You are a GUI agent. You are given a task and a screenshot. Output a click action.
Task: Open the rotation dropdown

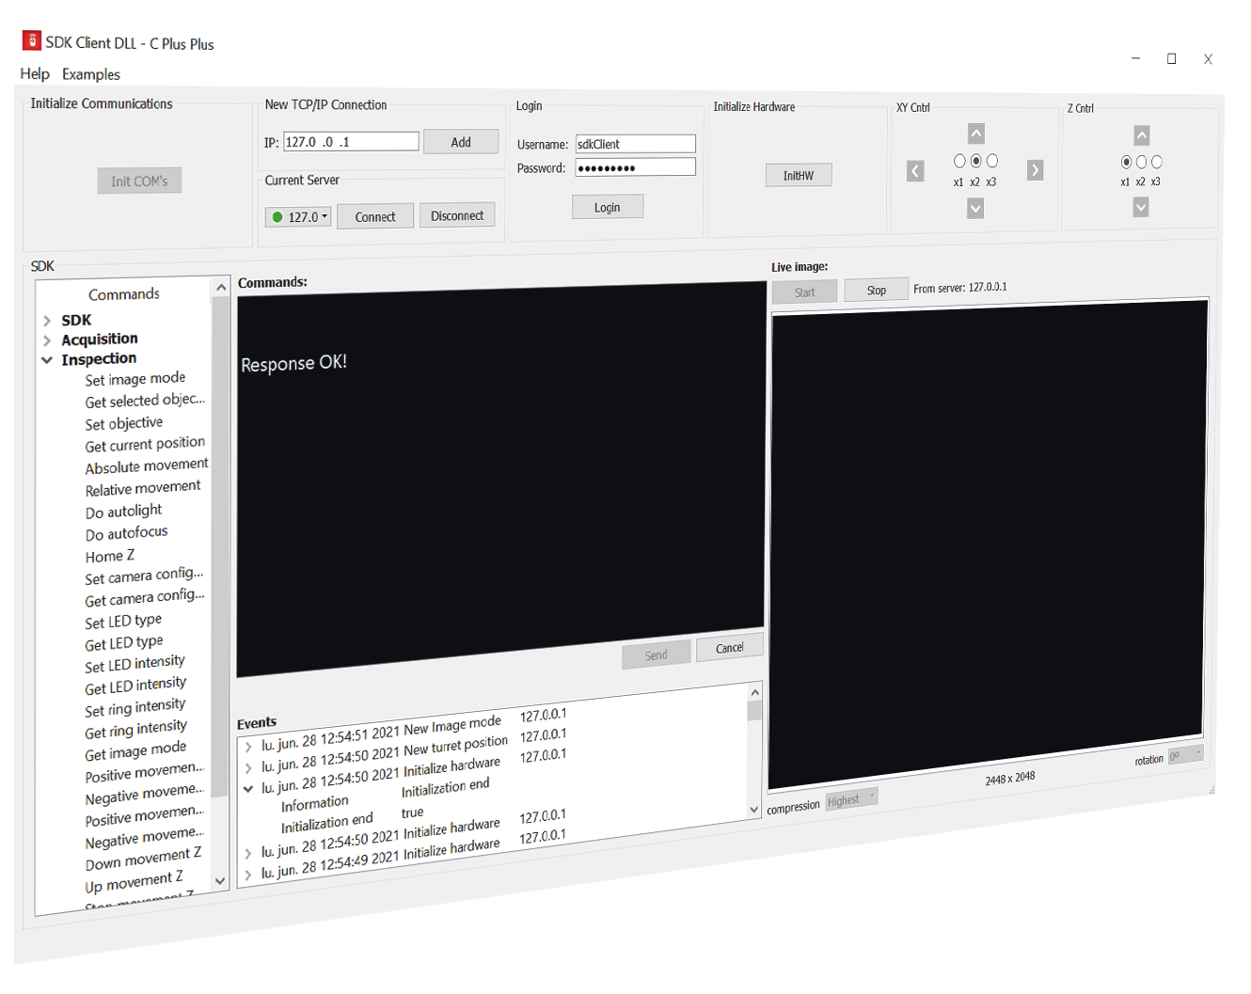pos(1185,754)
